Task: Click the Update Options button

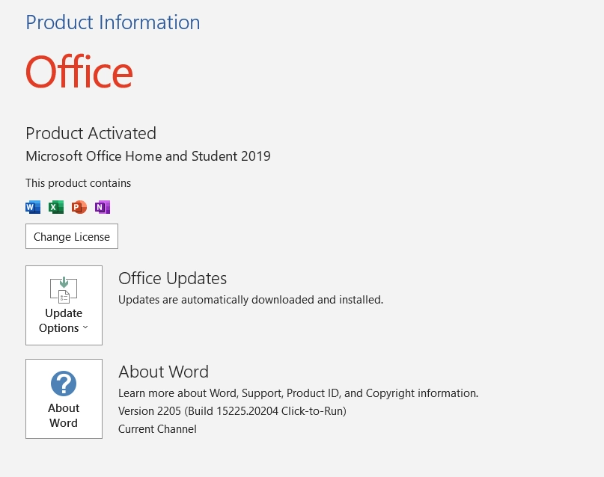Action: coord(64,305)
